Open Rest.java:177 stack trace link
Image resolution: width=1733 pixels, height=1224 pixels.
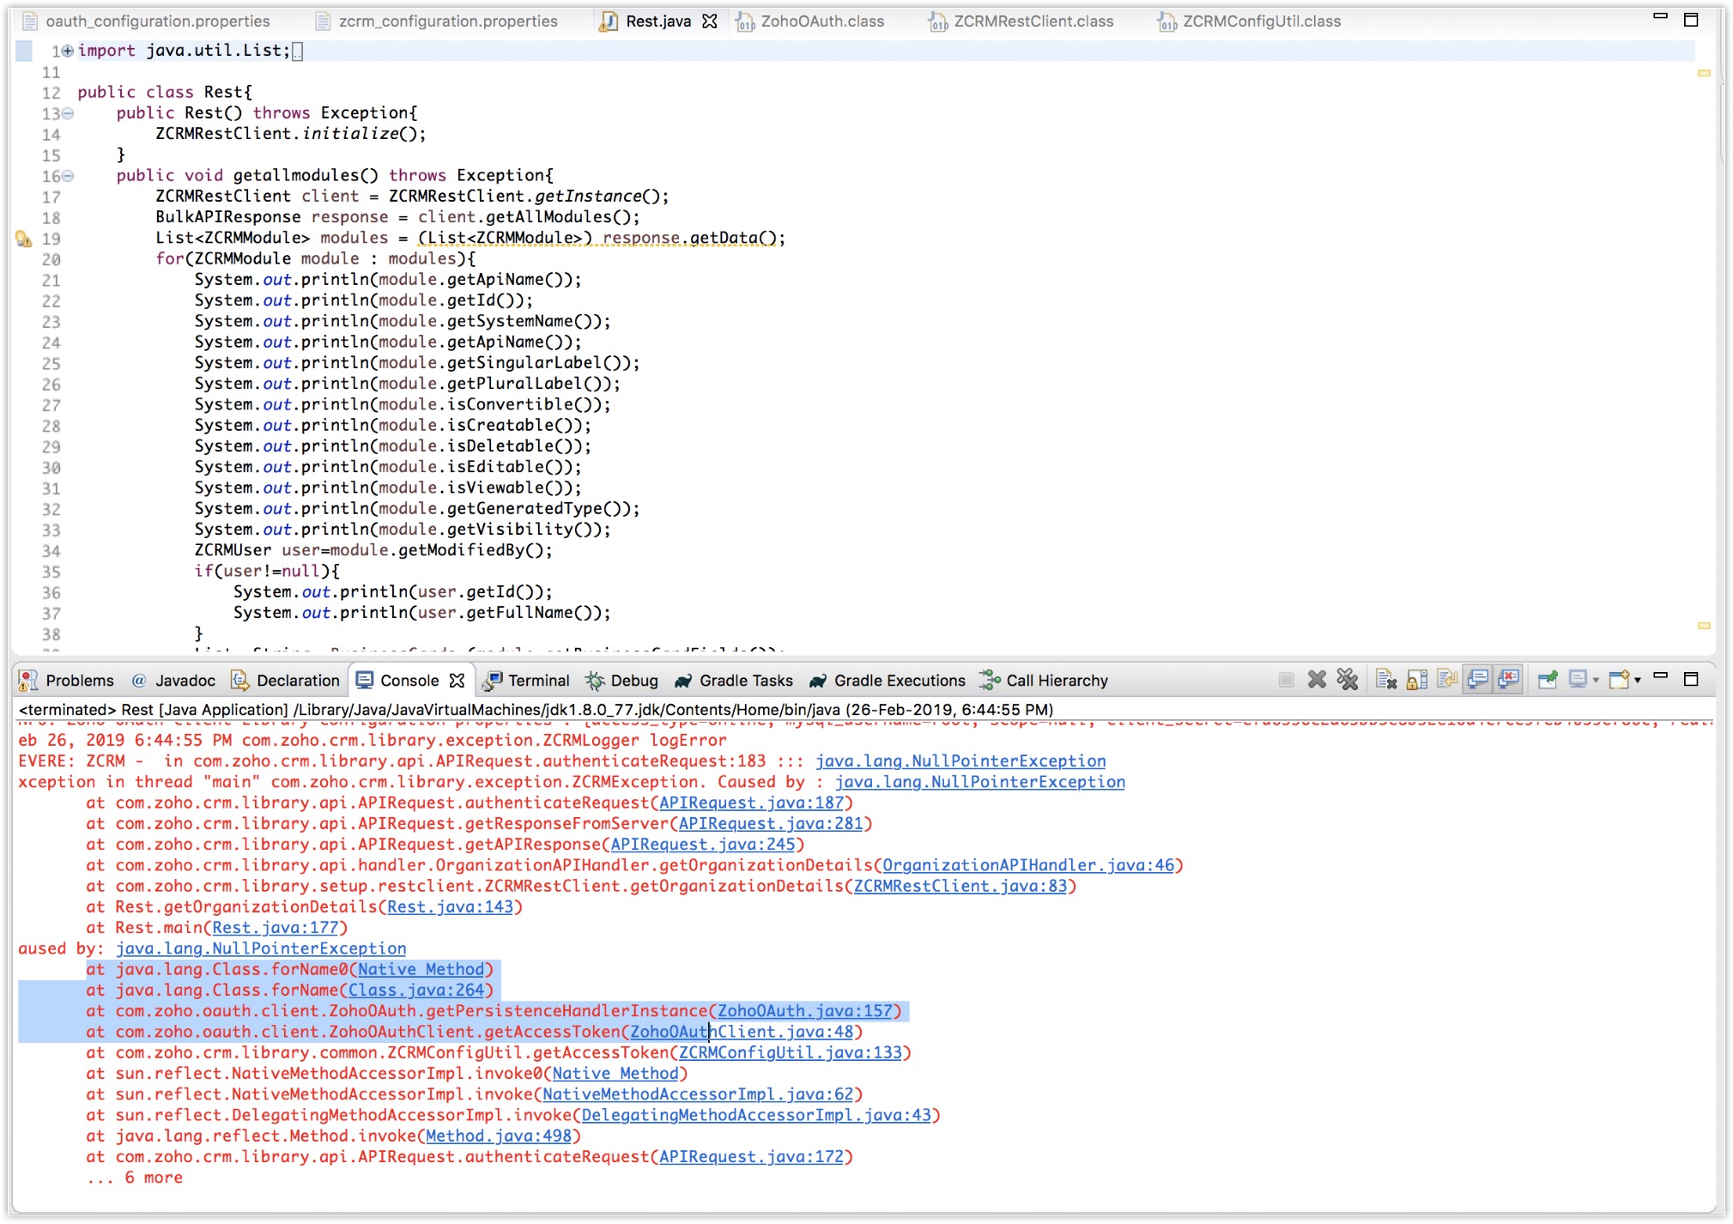click(276, 928)
